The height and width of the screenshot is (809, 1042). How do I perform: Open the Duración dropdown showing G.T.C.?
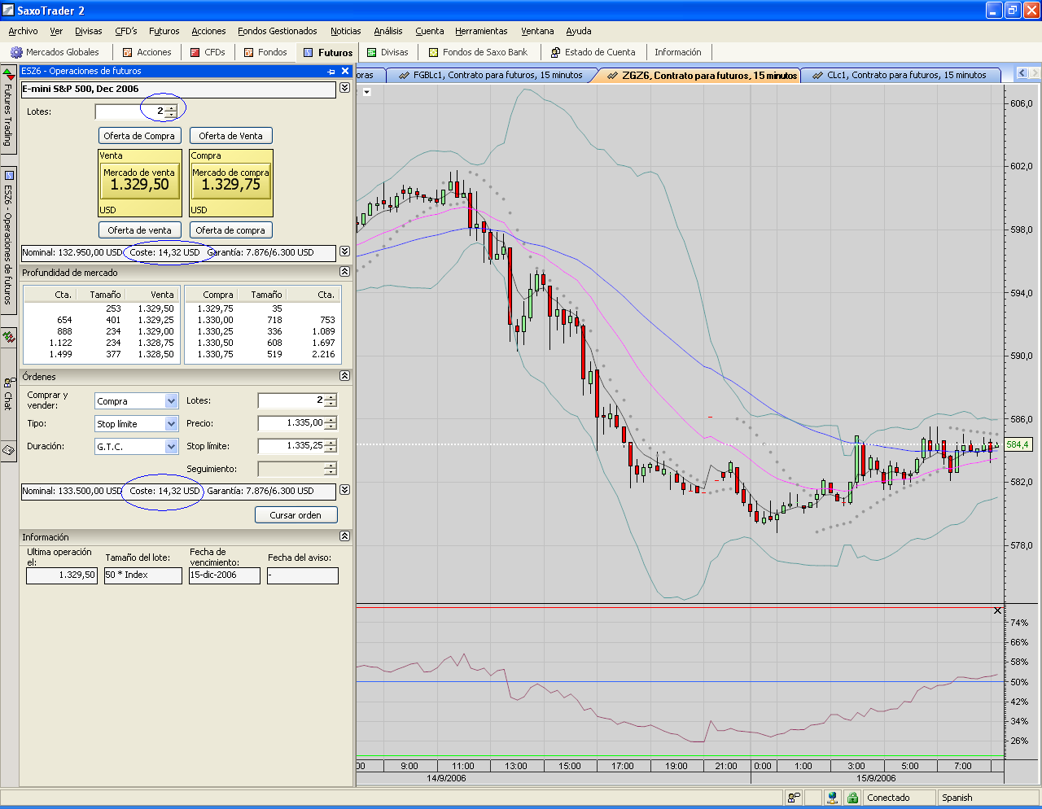tap(171, 447)
